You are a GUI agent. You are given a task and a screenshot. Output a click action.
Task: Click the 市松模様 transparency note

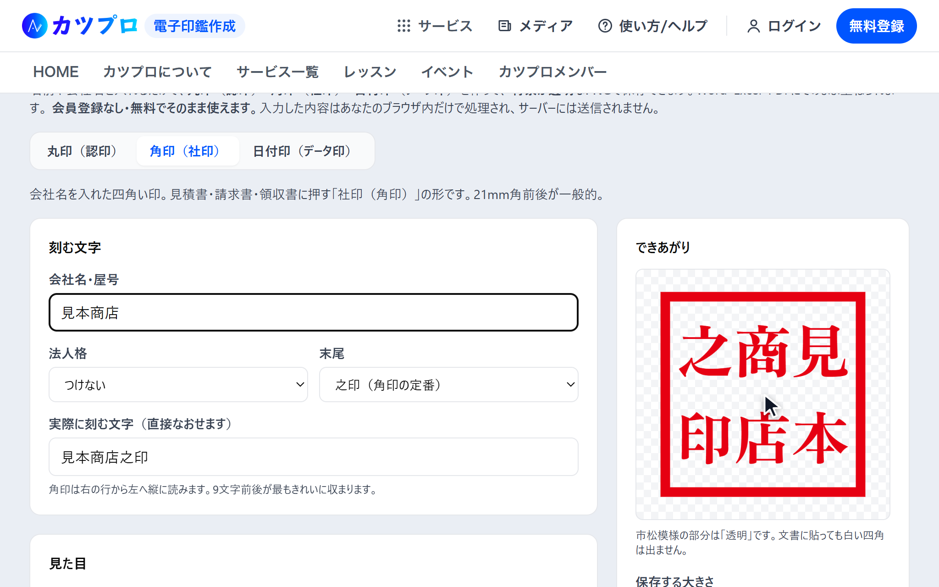(760, 543)
